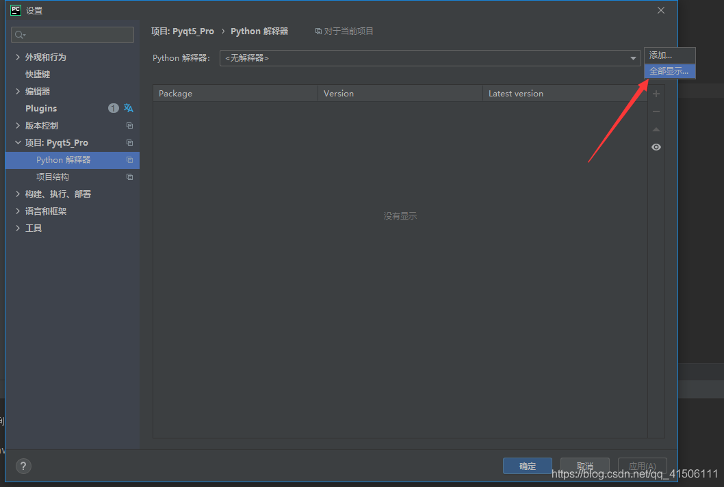Click 项目: Pyqt5_Pro in the breadcrumb
Screen dimensions: 724x487
click(183, 31)
